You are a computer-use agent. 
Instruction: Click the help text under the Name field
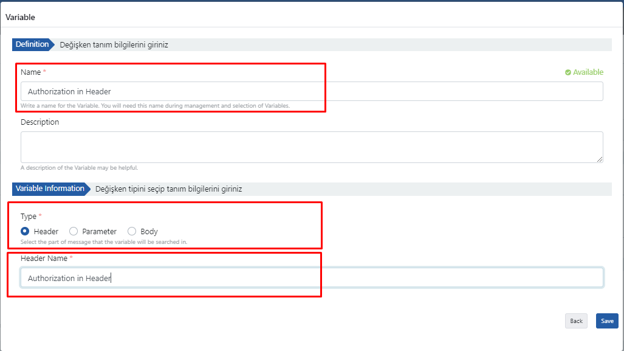pyautogui.click(x=155, y=106)
